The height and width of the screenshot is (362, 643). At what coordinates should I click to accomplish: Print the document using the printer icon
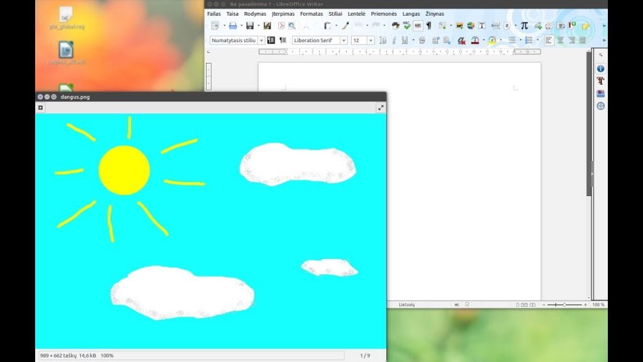[x=232, y=26]
